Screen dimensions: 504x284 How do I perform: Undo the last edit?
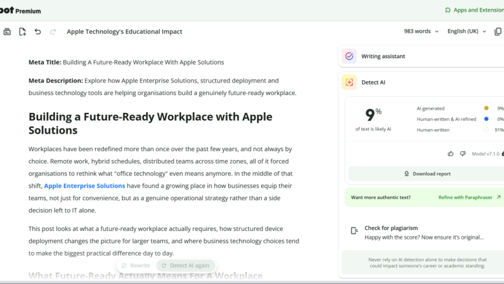click(37, 32)
